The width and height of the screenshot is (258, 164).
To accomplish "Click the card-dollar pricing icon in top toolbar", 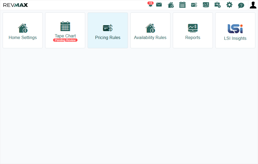I will pyautogui.click(x=194, y=5).
